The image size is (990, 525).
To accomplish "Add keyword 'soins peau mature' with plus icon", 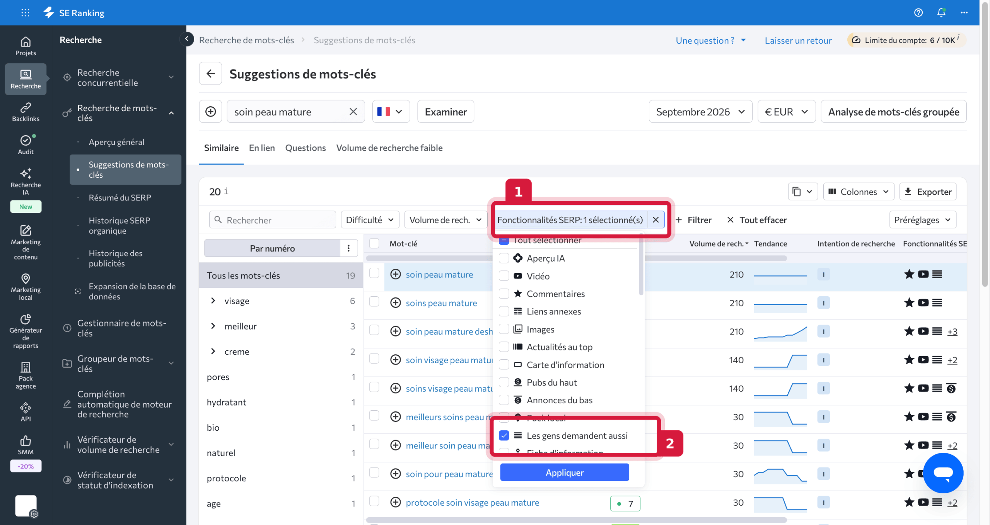I will point(395,302).
